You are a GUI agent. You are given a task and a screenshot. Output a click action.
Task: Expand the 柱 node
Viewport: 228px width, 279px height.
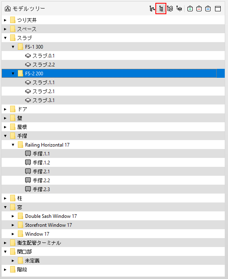(x=5, y=198)
